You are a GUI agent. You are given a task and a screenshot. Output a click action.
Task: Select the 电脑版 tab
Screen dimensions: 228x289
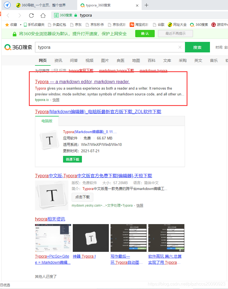[x=47, y=121]
